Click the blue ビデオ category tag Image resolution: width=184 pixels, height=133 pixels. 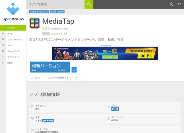point(115,109)
